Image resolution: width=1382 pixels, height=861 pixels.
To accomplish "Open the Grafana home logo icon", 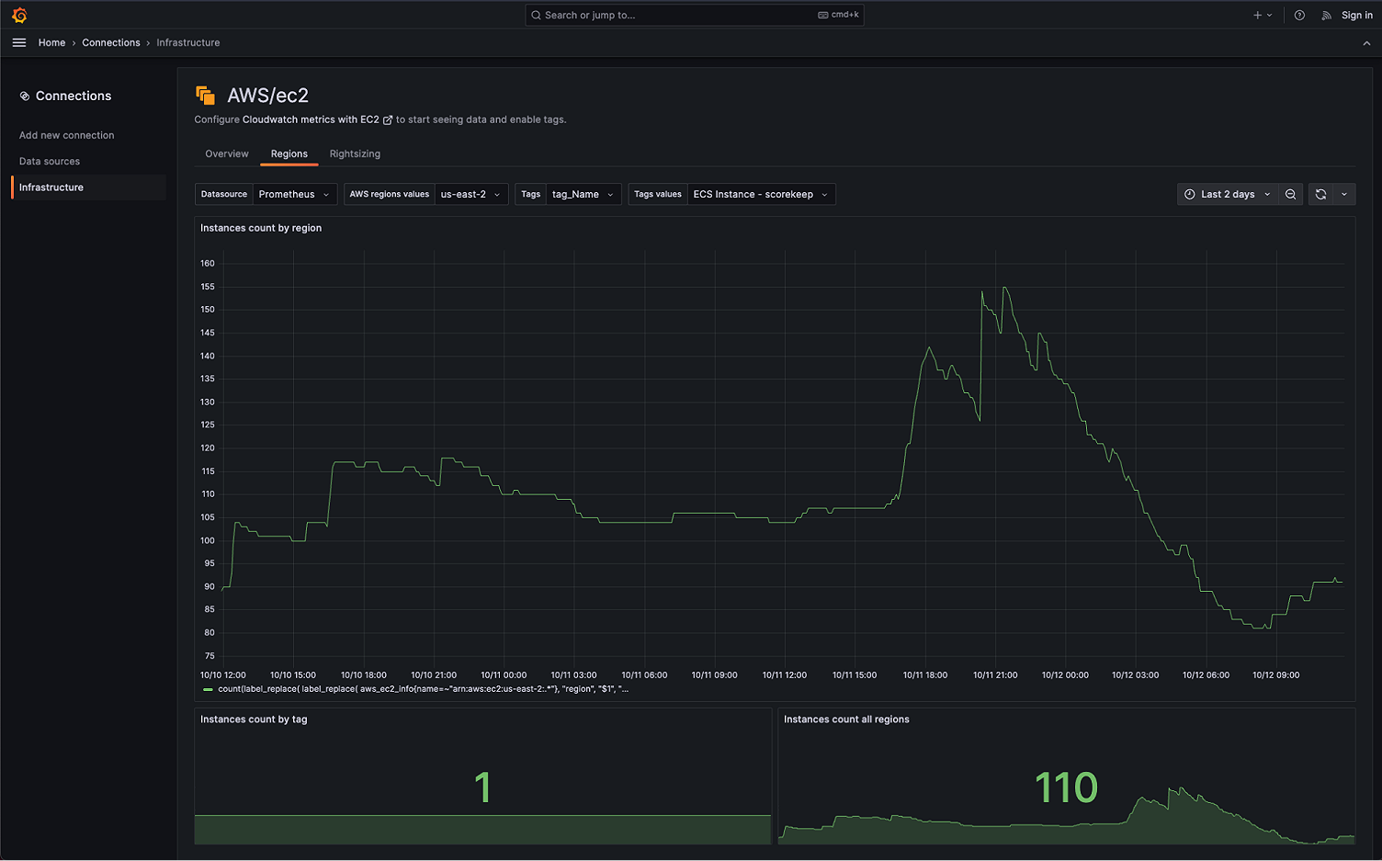I will tap(18, 15).
